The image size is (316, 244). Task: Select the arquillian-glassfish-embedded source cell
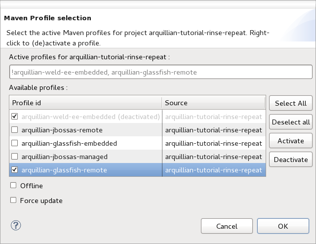[213, 143]
